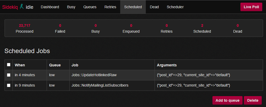Start Live Poll

click(251, 7)
